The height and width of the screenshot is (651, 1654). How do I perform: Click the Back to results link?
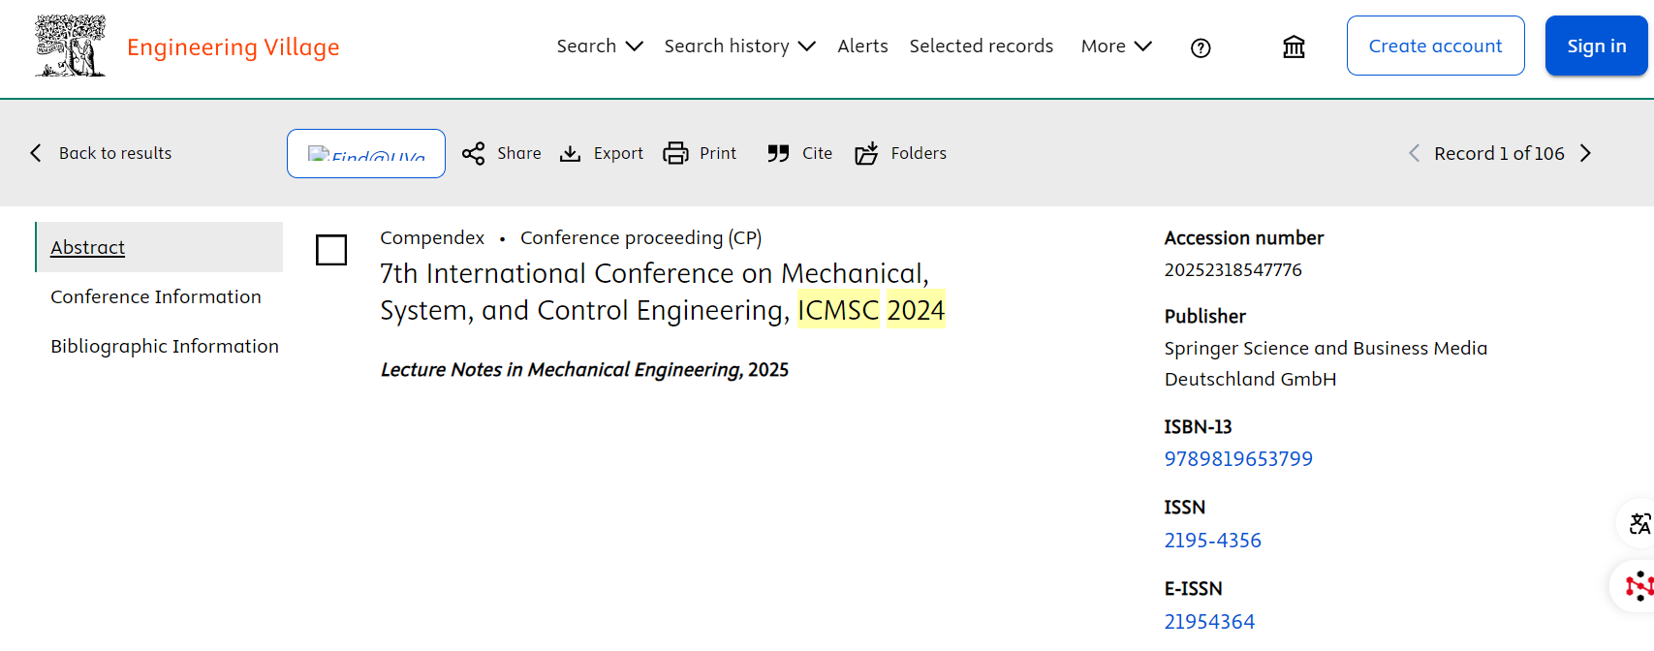pos(115,153)
